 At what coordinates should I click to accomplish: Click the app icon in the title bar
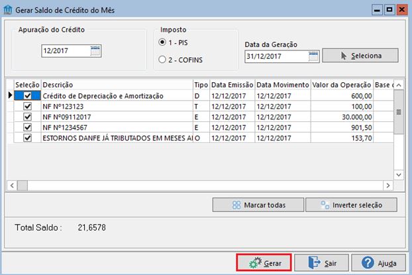(x=8, y=10)
